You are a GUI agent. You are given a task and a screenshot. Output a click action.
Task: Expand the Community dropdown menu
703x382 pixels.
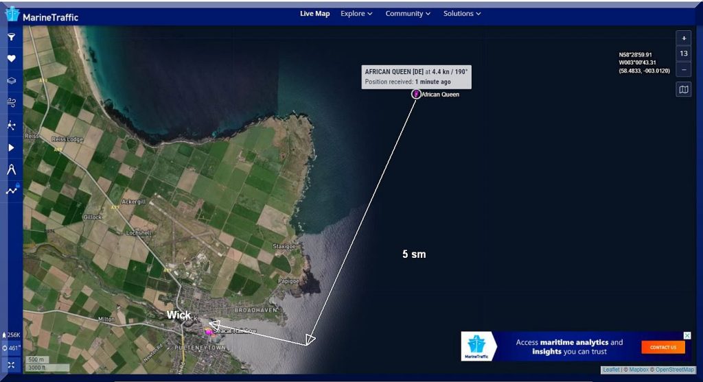click(408, 14)
